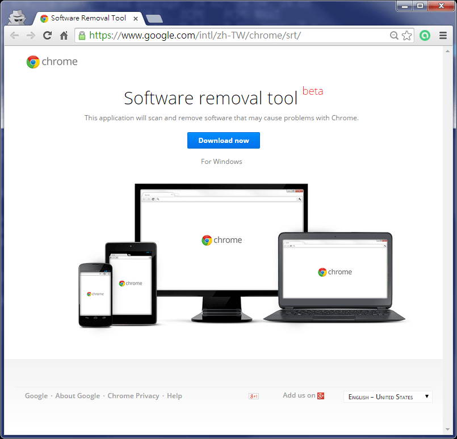Click the forward navigation arrow
The height and width of the screenshot is (439, 457).
click(x=30, y=35)
